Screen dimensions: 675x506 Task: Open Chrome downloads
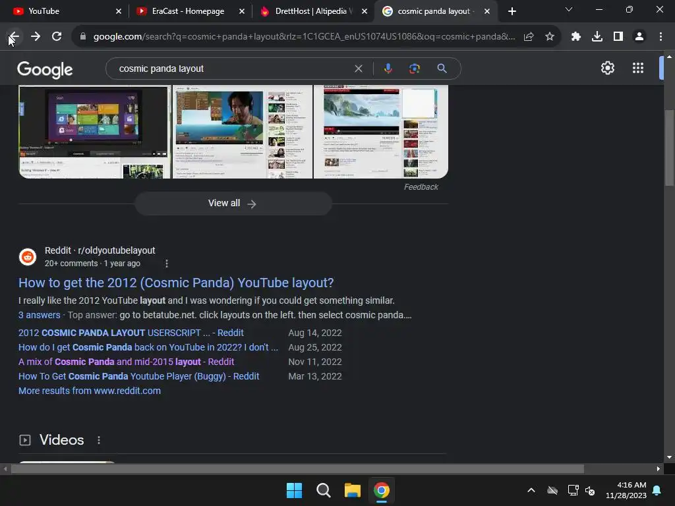pos(597,37)
